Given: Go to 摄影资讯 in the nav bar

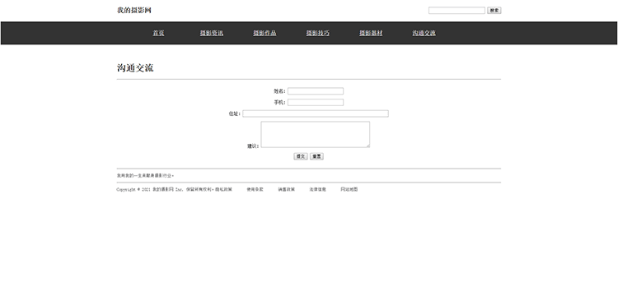Looking at the screenshot, I should pyautogui.click(x=212, y=33).
